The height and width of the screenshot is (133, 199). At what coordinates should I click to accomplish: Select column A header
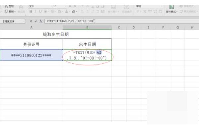click(32, 27)
